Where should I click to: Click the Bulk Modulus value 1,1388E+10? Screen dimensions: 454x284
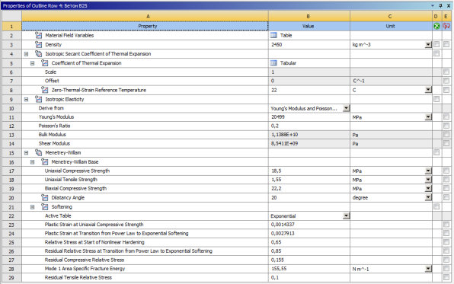(285, 135)
